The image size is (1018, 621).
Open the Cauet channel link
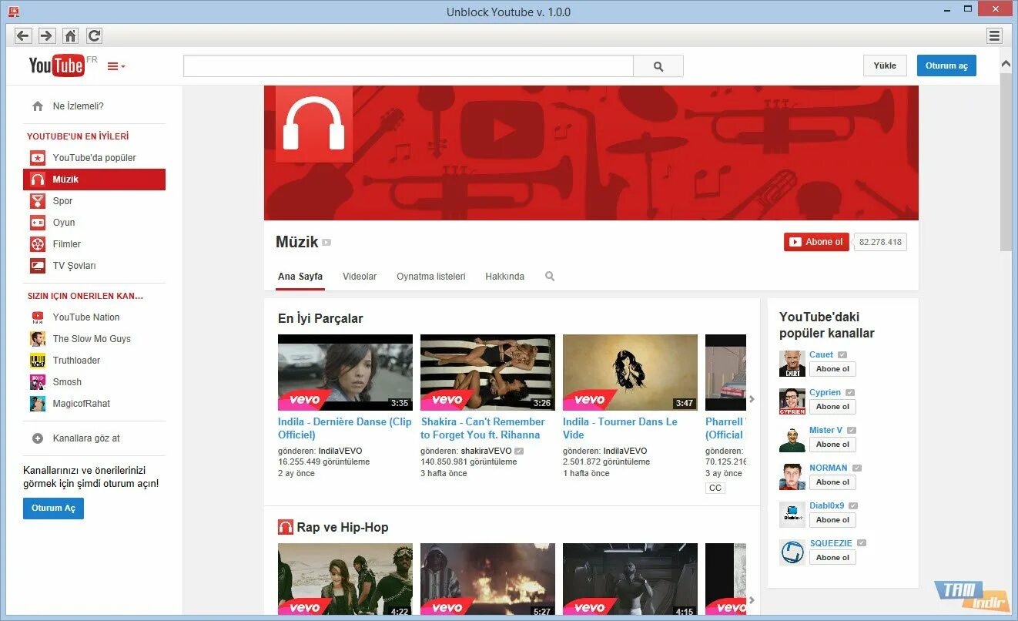pos(821,354)
